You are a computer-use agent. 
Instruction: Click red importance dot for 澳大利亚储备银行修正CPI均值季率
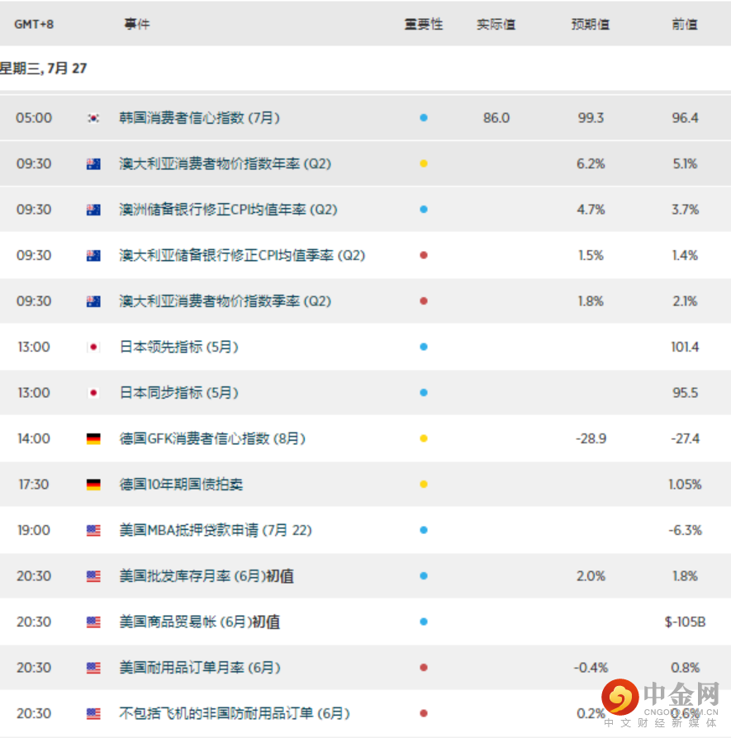pyautogui.click(x=424, y=255)
